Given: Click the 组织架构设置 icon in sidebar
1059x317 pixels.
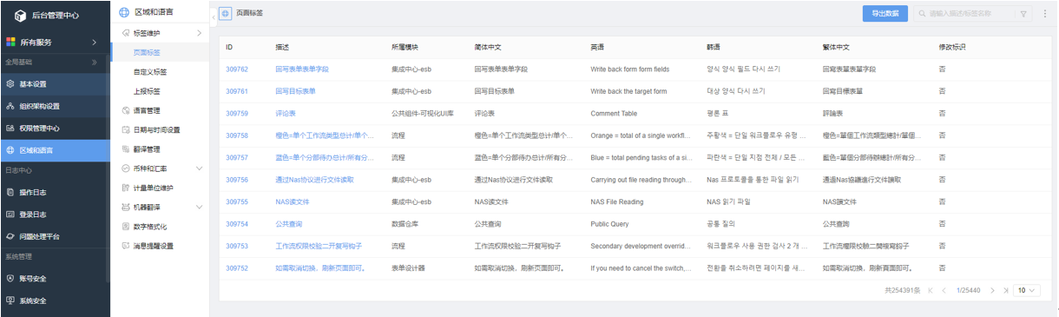Looking at the screenshot, I should (x=10, y=106).
